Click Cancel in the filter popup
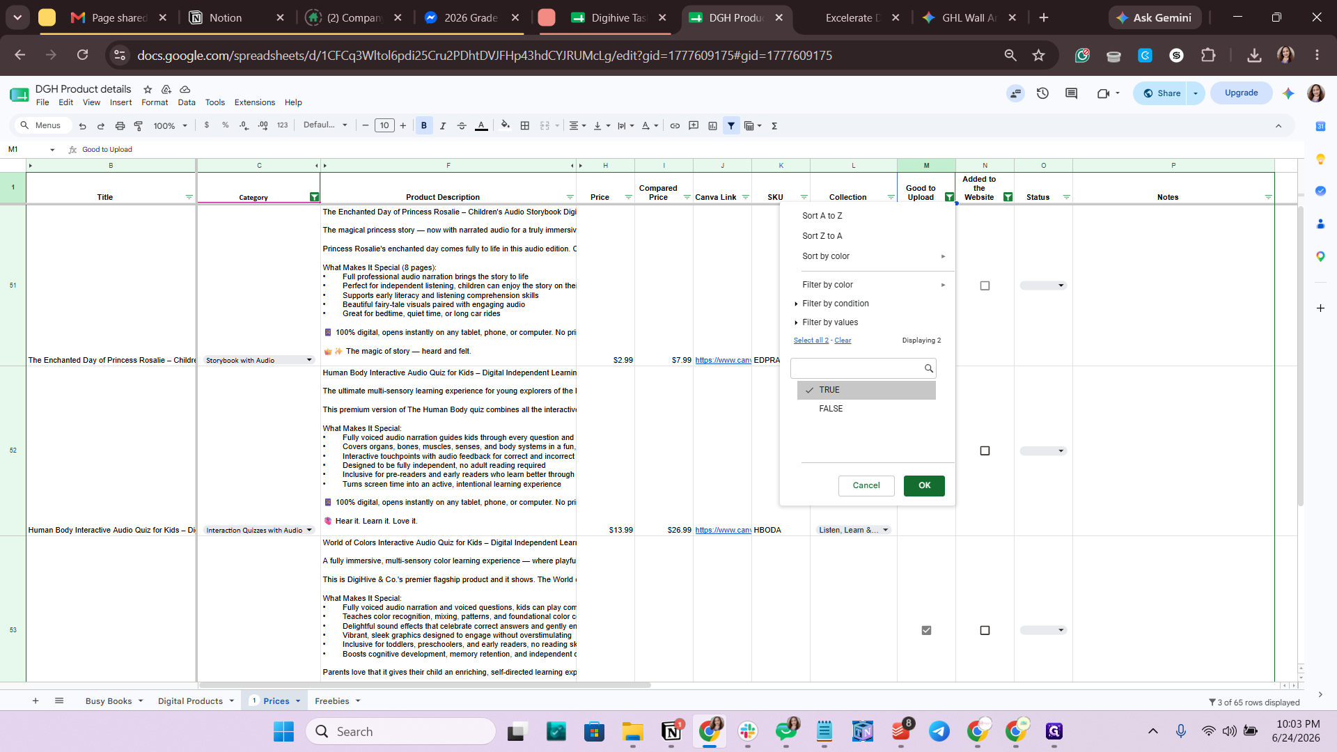Viewport: 1337px width, 752px height. click(x=866, y=485)
